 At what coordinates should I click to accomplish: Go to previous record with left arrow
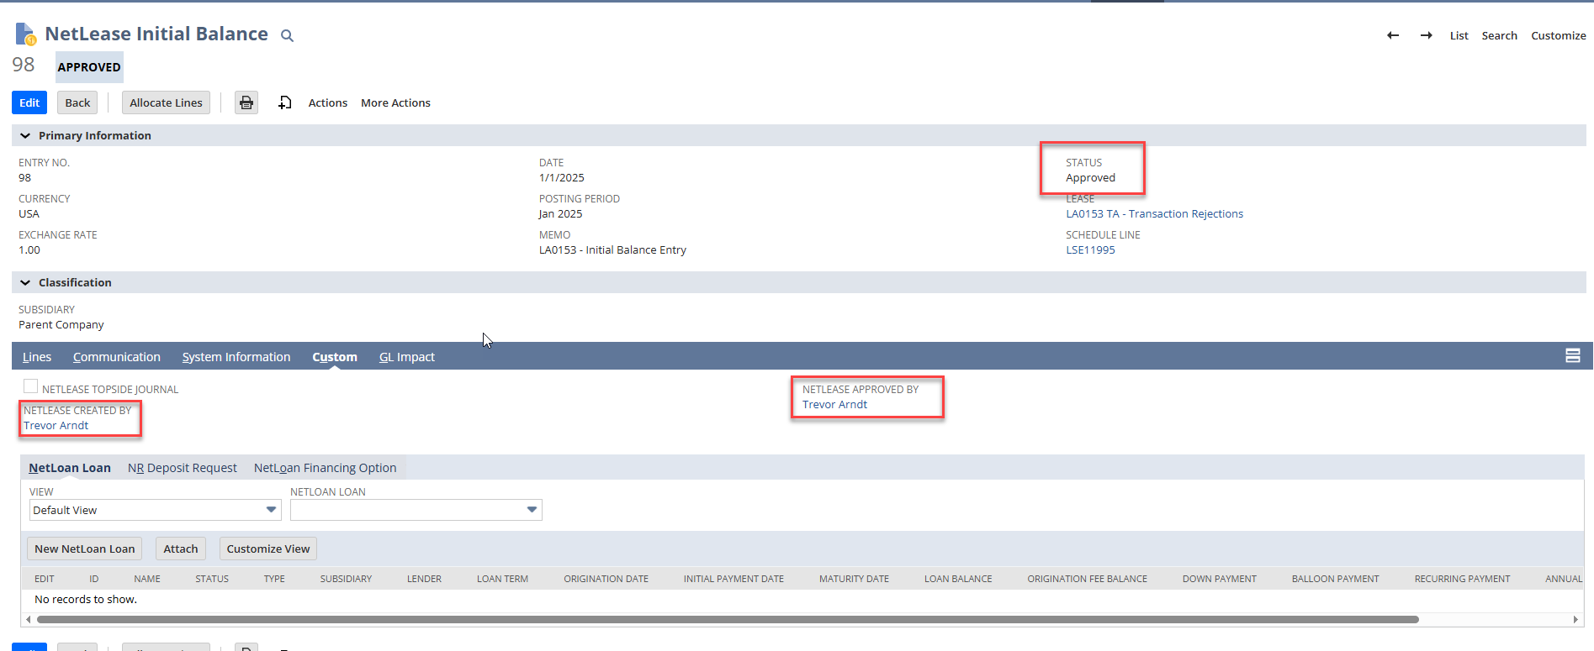click(x=1393, y=35)
